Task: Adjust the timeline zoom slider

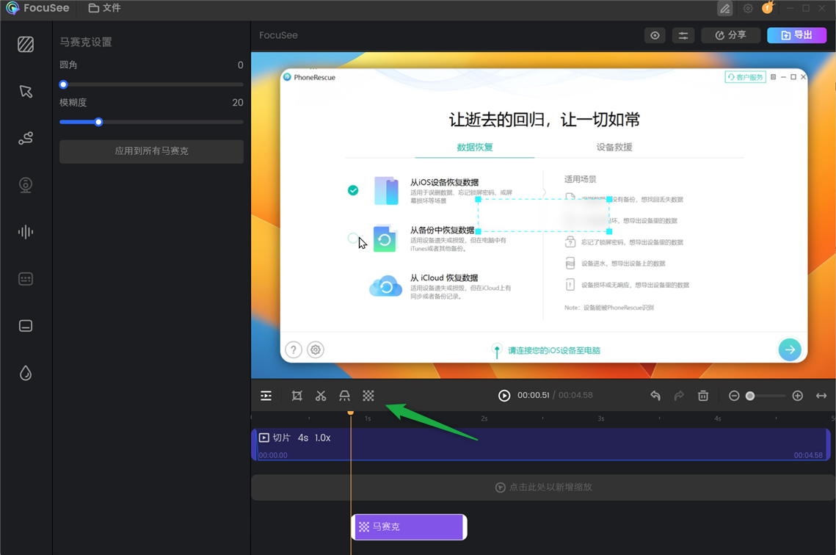Action: 750,396
